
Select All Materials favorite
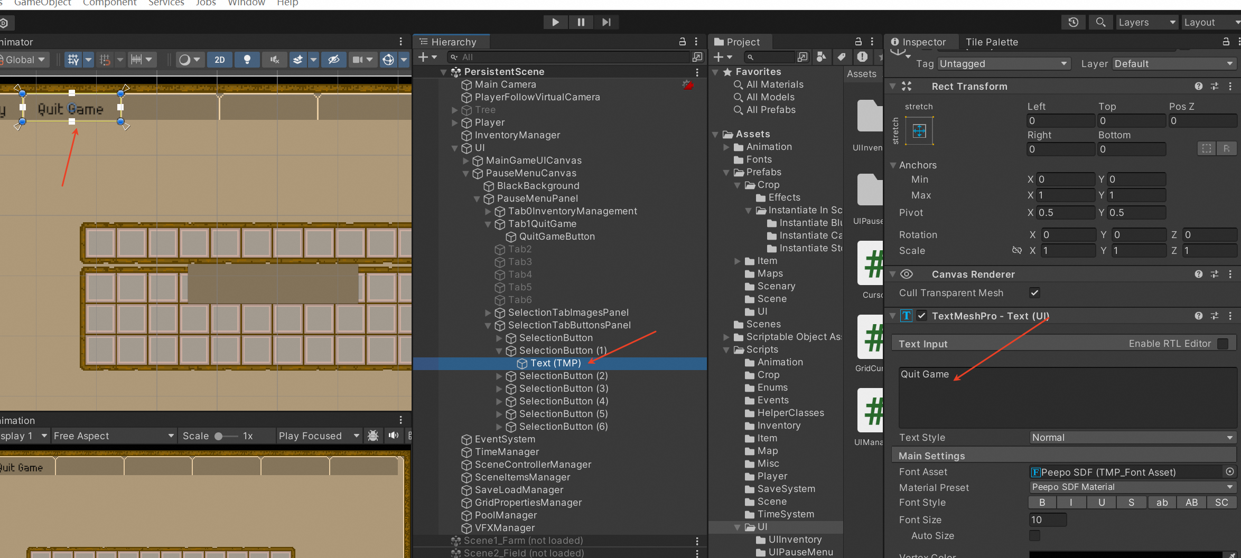tap(775, 84)
